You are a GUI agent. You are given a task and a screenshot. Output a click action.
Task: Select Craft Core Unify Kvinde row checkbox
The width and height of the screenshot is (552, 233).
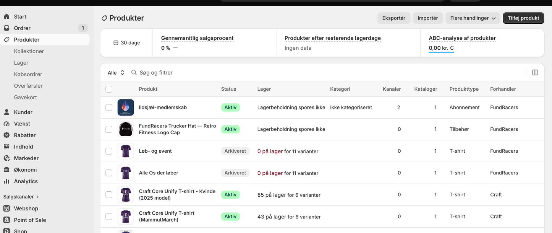[x=109, y=195]
